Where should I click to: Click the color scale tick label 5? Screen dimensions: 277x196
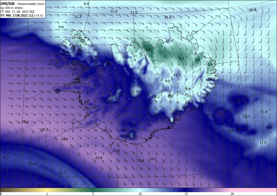pos(93,194)
